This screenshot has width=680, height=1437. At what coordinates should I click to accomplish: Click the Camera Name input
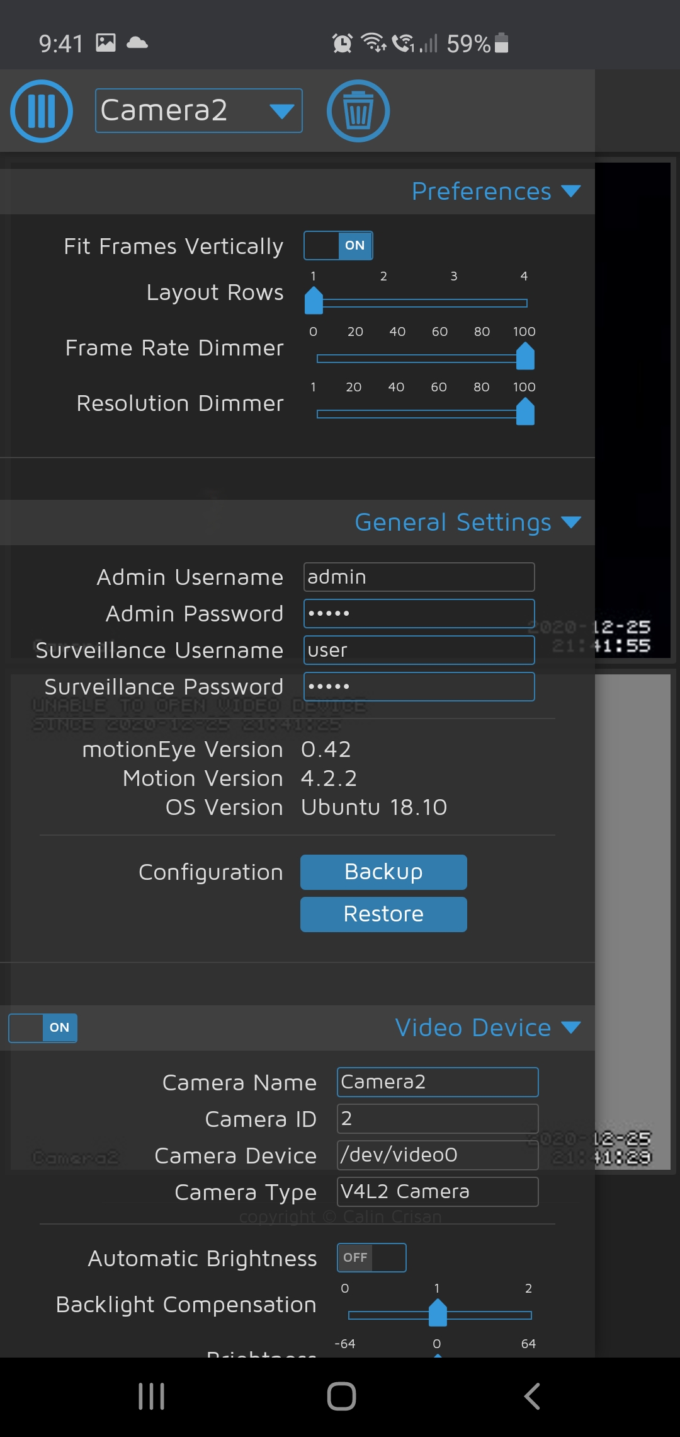point(437,1082)
